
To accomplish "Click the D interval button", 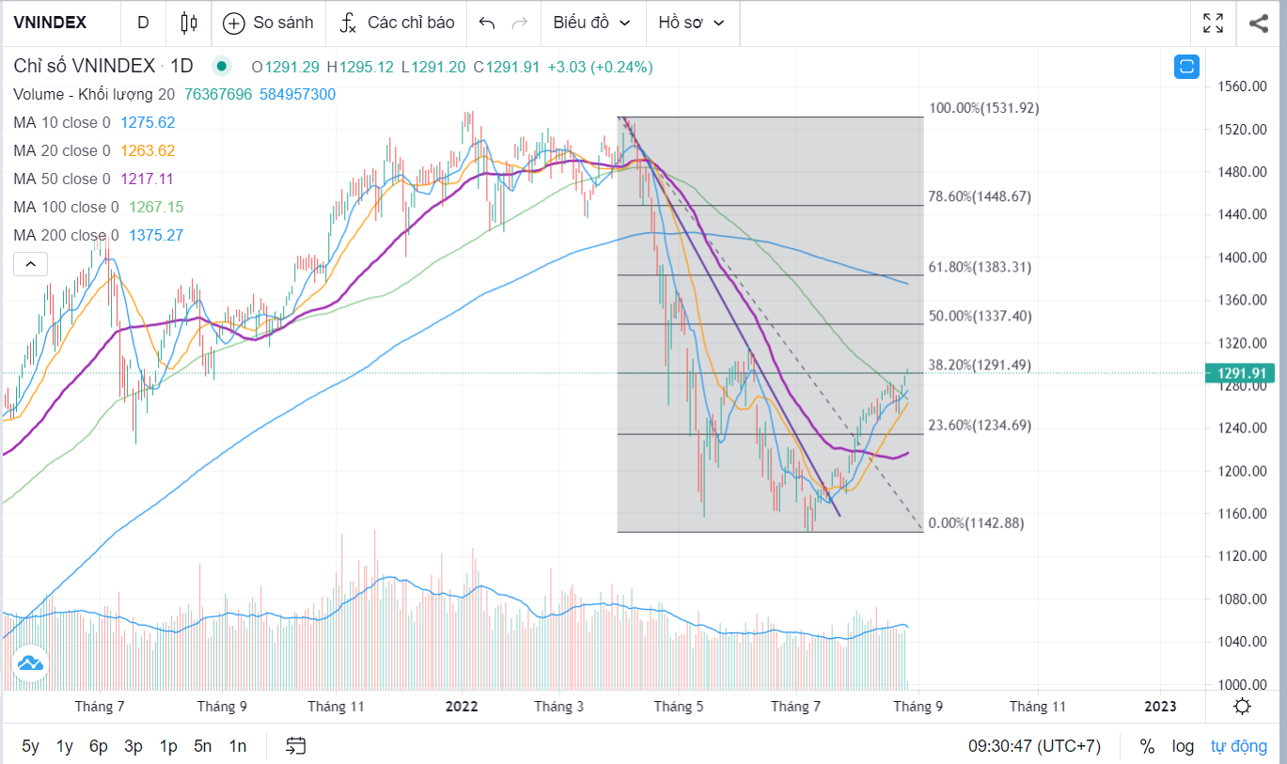I will [143, 23].
